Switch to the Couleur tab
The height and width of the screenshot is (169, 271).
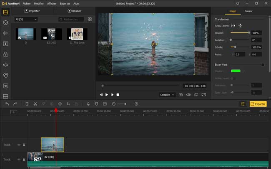coord(248,11)
